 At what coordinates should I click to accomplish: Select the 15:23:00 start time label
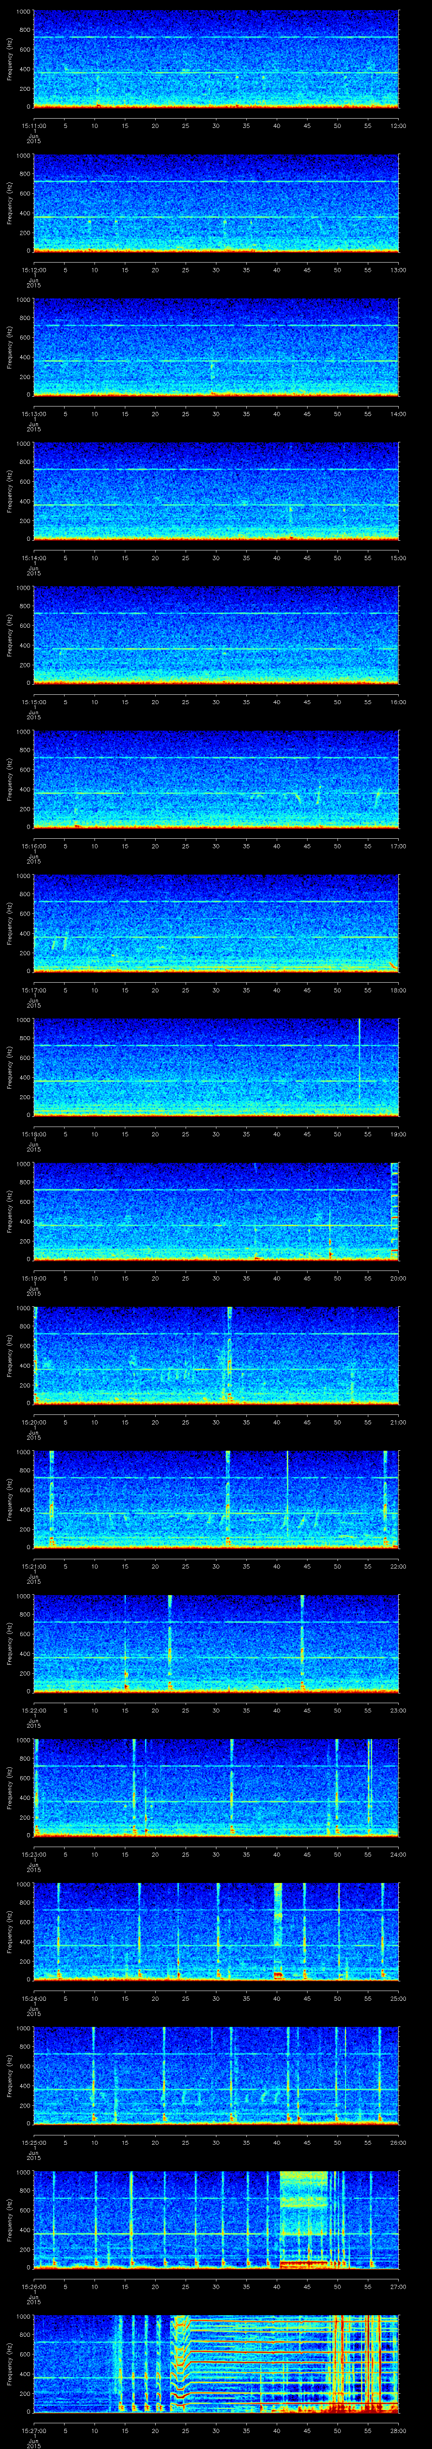(x=33, y=1854)
